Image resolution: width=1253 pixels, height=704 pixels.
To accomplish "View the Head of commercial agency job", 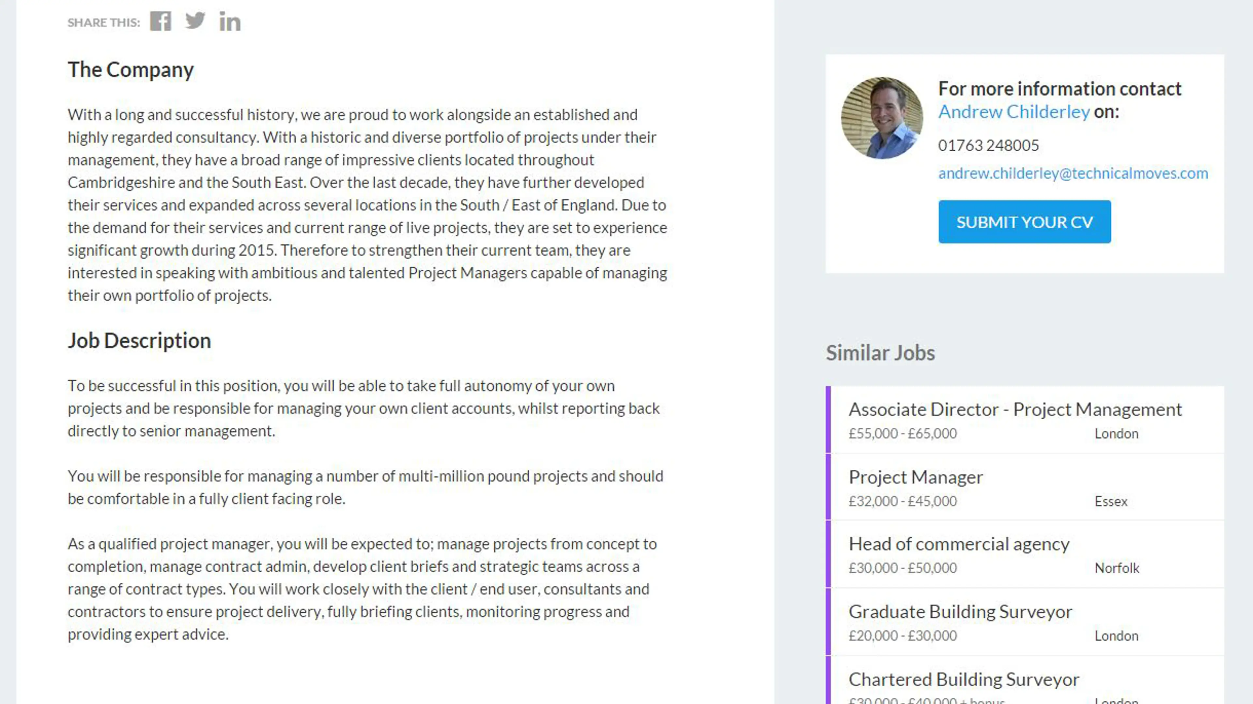I will [959, 544].
